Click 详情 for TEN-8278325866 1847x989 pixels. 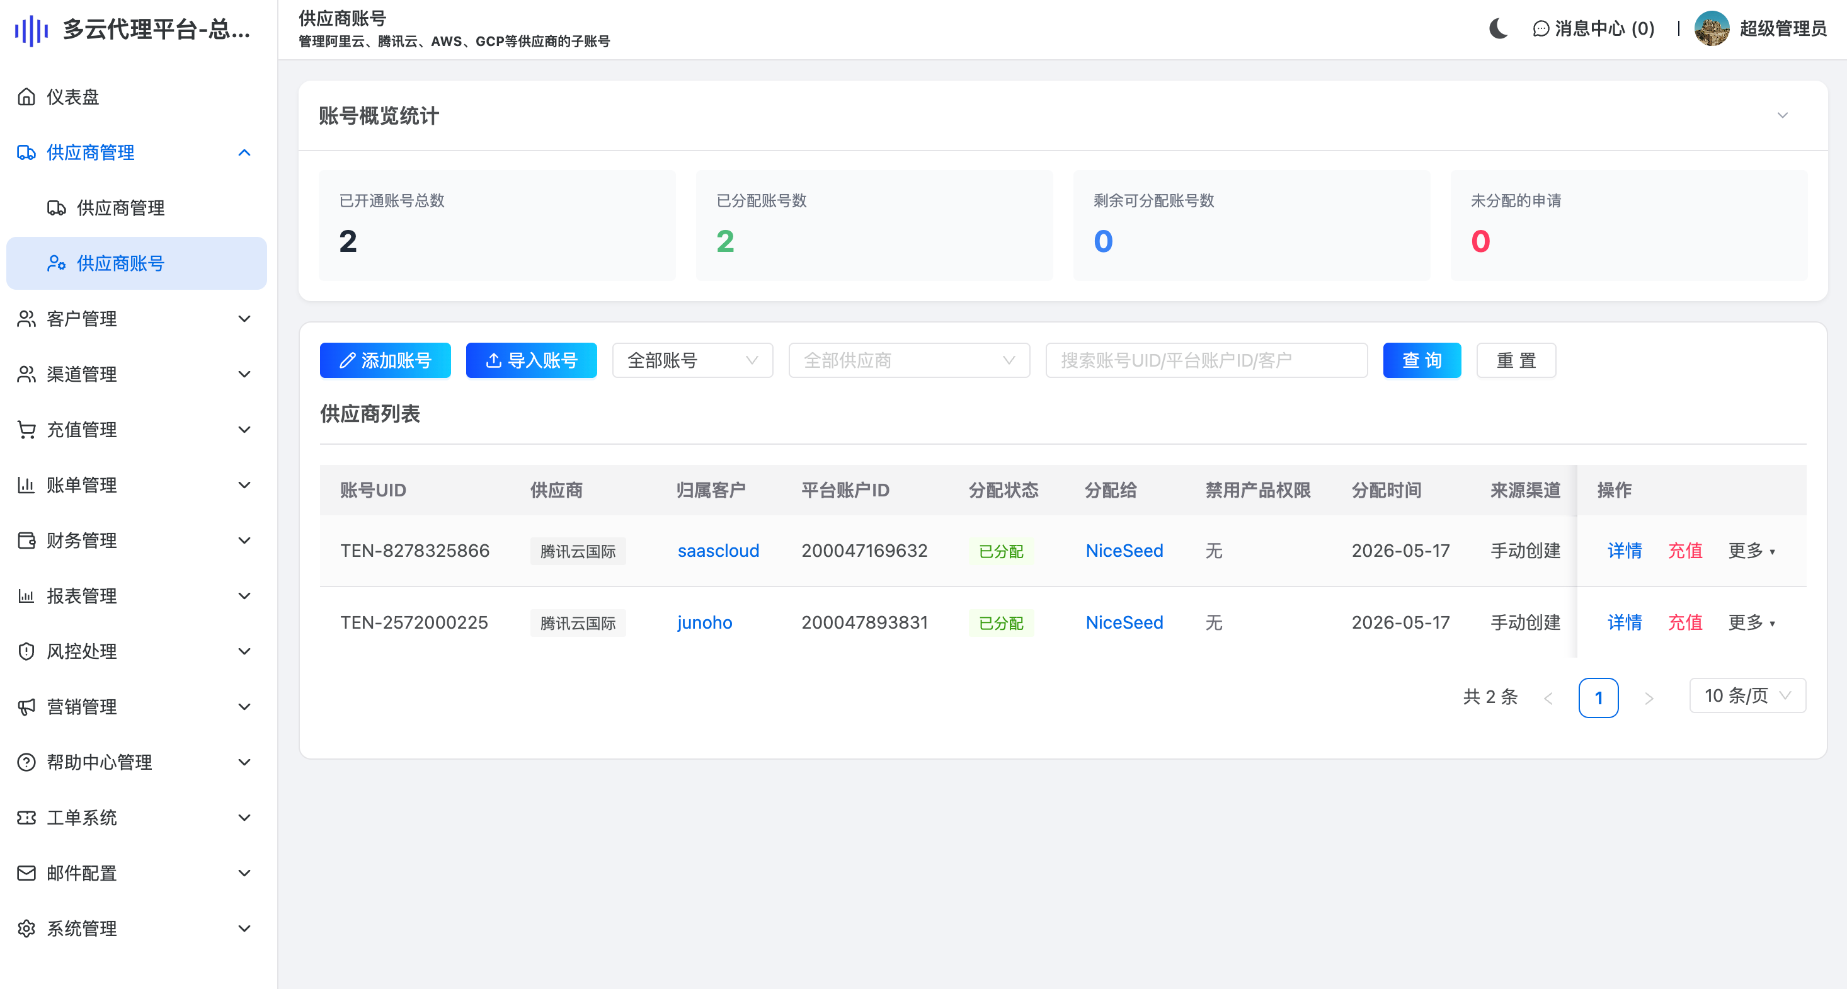[1624, 551]
